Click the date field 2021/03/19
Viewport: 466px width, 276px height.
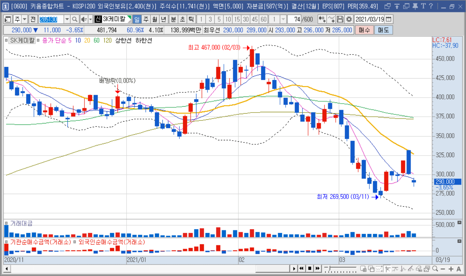(x=369, y=19)
